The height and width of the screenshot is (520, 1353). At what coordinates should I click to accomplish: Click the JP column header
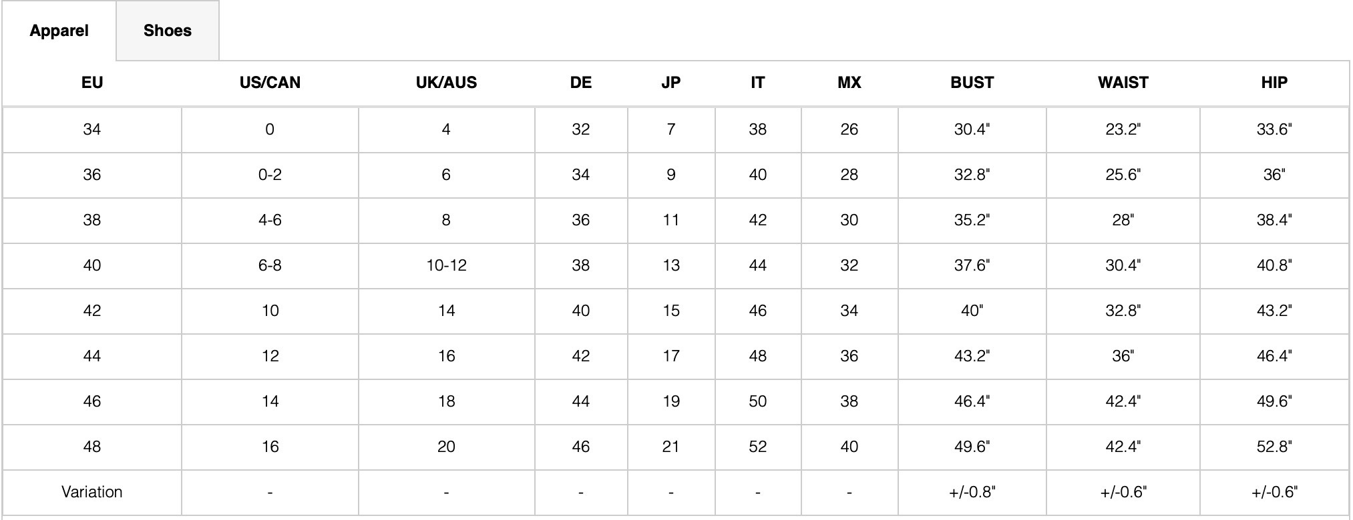click(x=670, y=83)
